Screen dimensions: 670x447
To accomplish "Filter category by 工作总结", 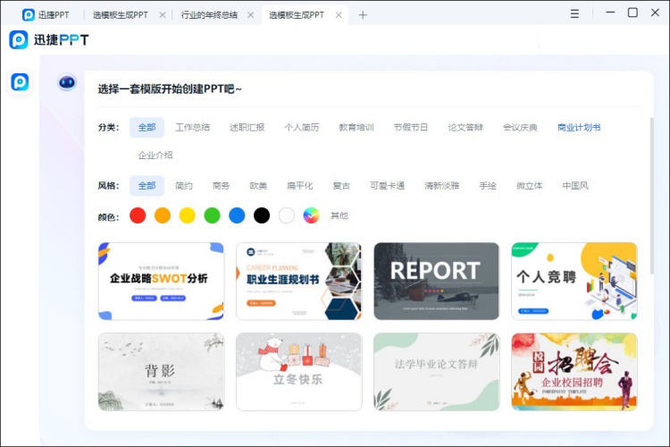I will coord(193,128).
